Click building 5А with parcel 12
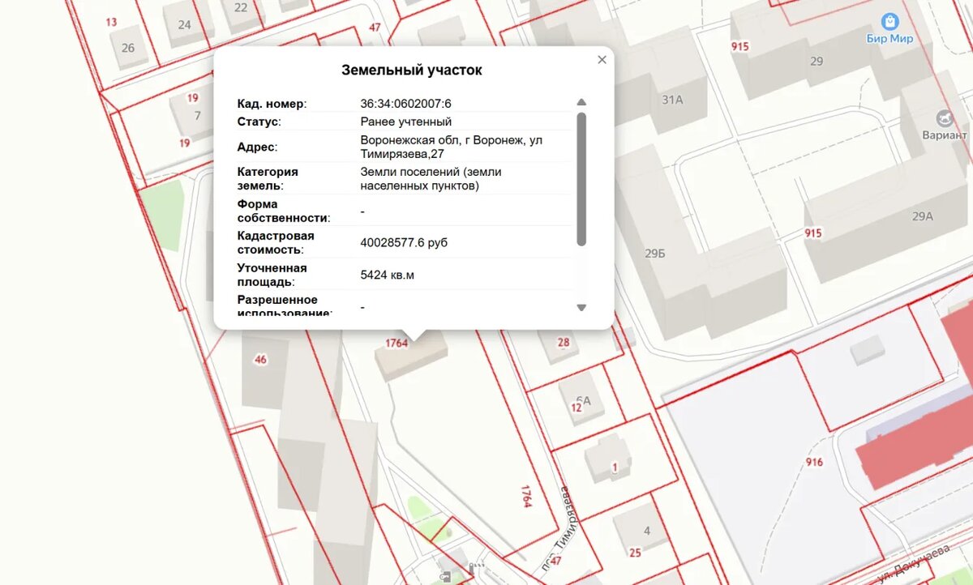Screen dimensions: 973x585 581,401
